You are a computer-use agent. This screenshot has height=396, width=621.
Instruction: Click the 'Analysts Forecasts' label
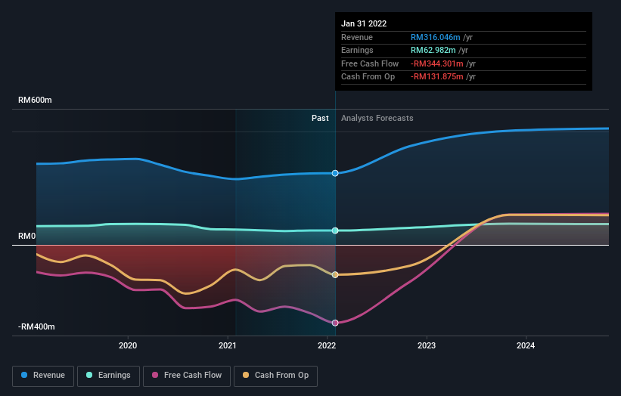[x=377, y=119]
